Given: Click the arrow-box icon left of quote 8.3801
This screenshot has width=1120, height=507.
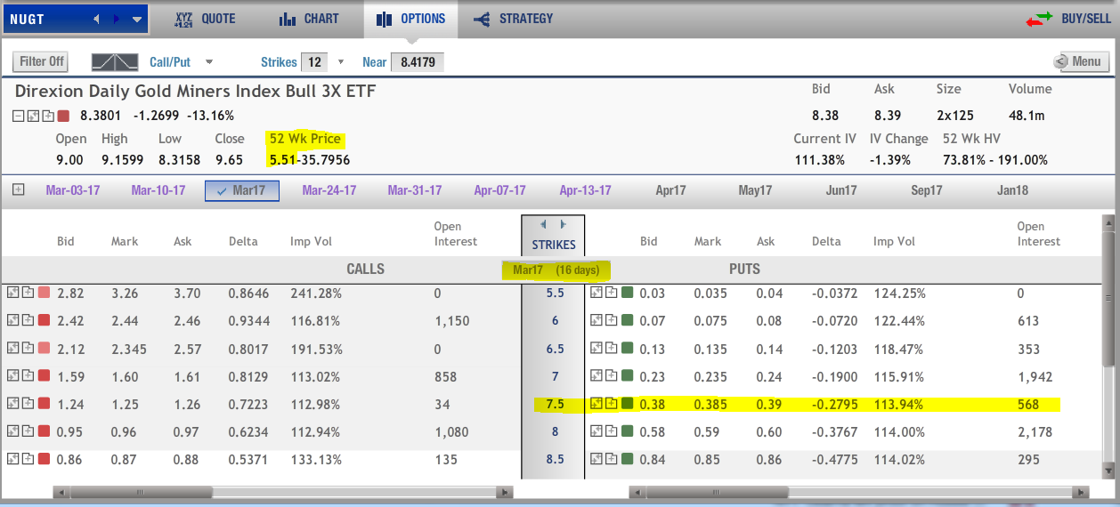Looking at the screenshot, I should coord(33,116).
